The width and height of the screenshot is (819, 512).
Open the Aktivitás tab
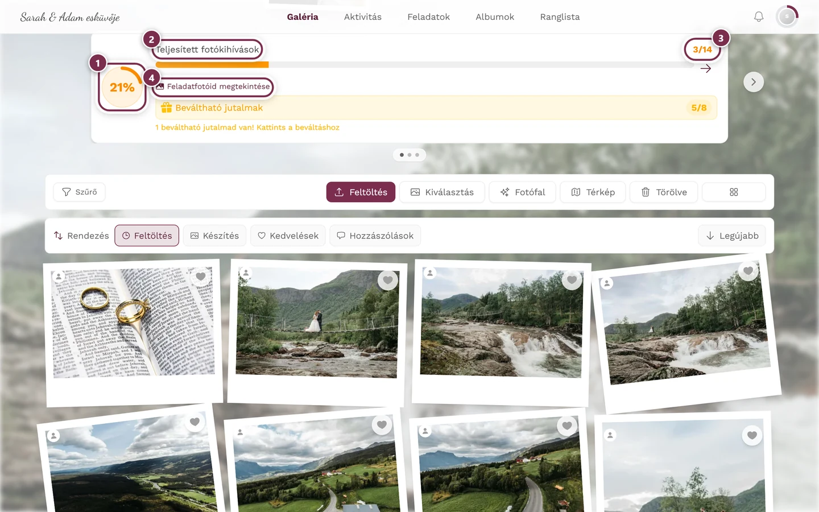(363, 17)
